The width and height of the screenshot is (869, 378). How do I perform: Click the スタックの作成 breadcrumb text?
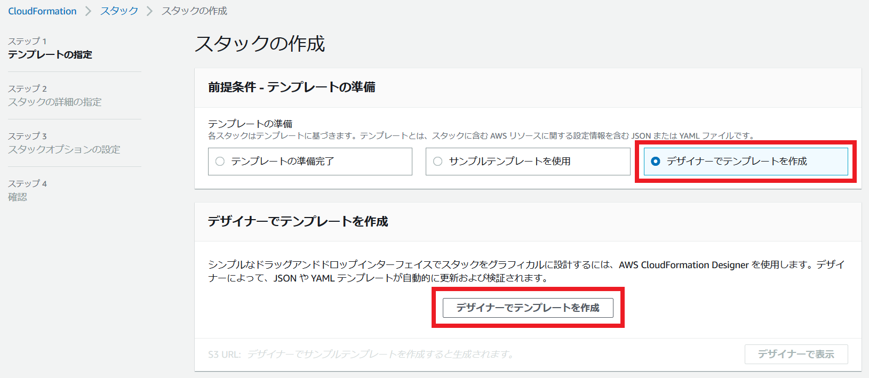tap(194, 11)
